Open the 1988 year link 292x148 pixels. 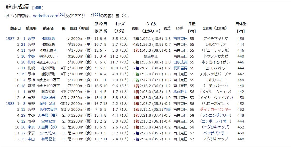click(x=10, y=104)
